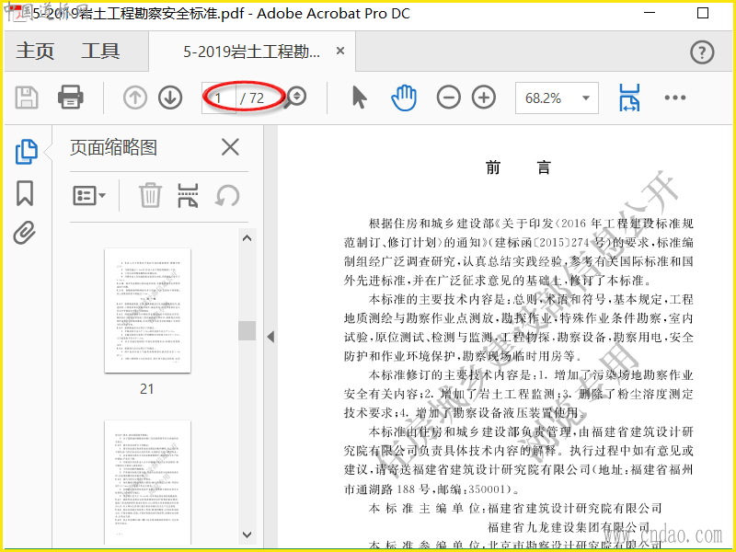Select the page 21 thumbnail
Image resolution: width=736 pixels, height=552 pixels.
(x=147, y=310)
